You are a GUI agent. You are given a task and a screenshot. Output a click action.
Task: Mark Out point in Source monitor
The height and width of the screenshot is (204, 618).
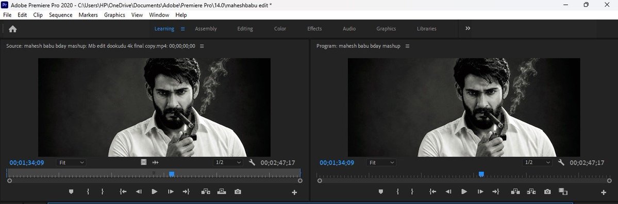coord(103,192)
